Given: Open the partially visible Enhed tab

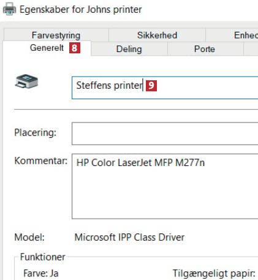Looking at the screenshot, I should pyautogui.click(x=232, y=35).
